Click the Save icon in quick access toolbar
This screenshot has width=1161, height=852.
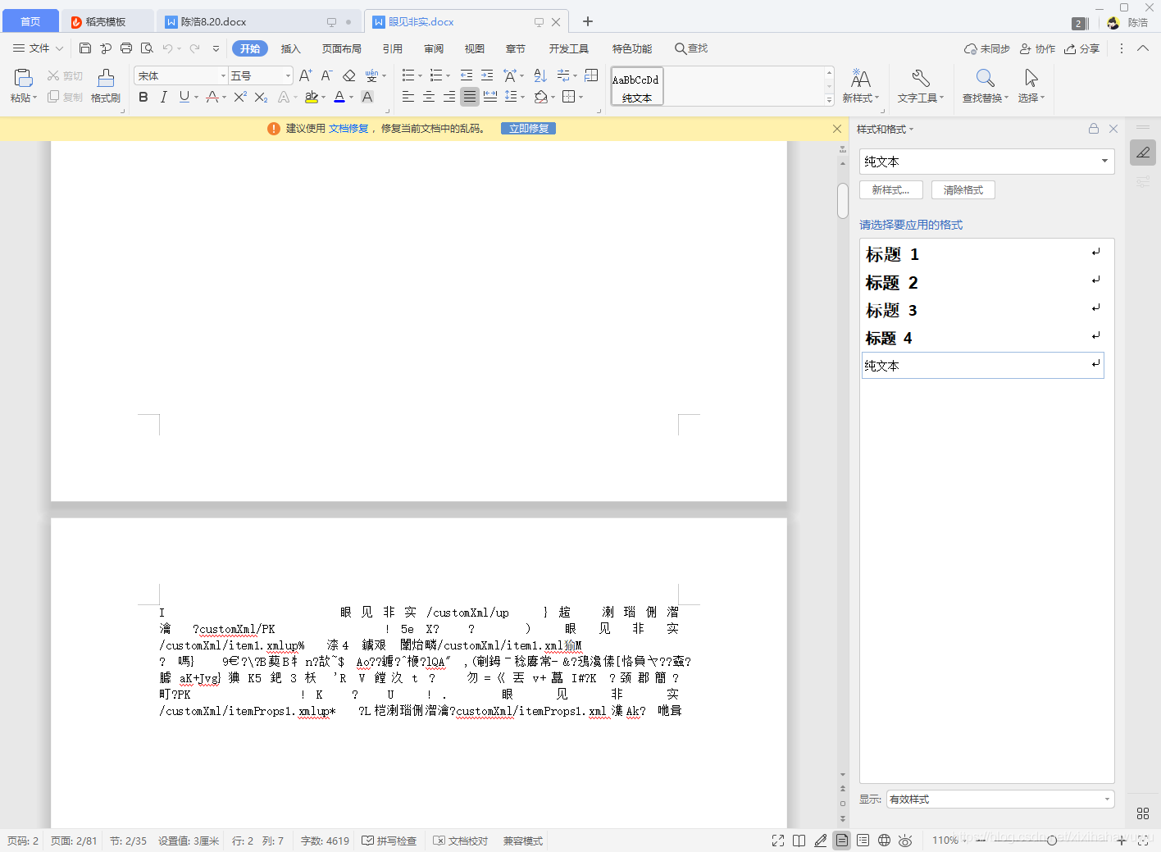coord(85,48)
